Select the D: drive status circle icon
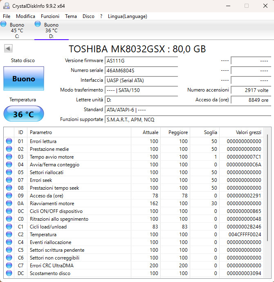274x282 pixels. click(38, 24)
